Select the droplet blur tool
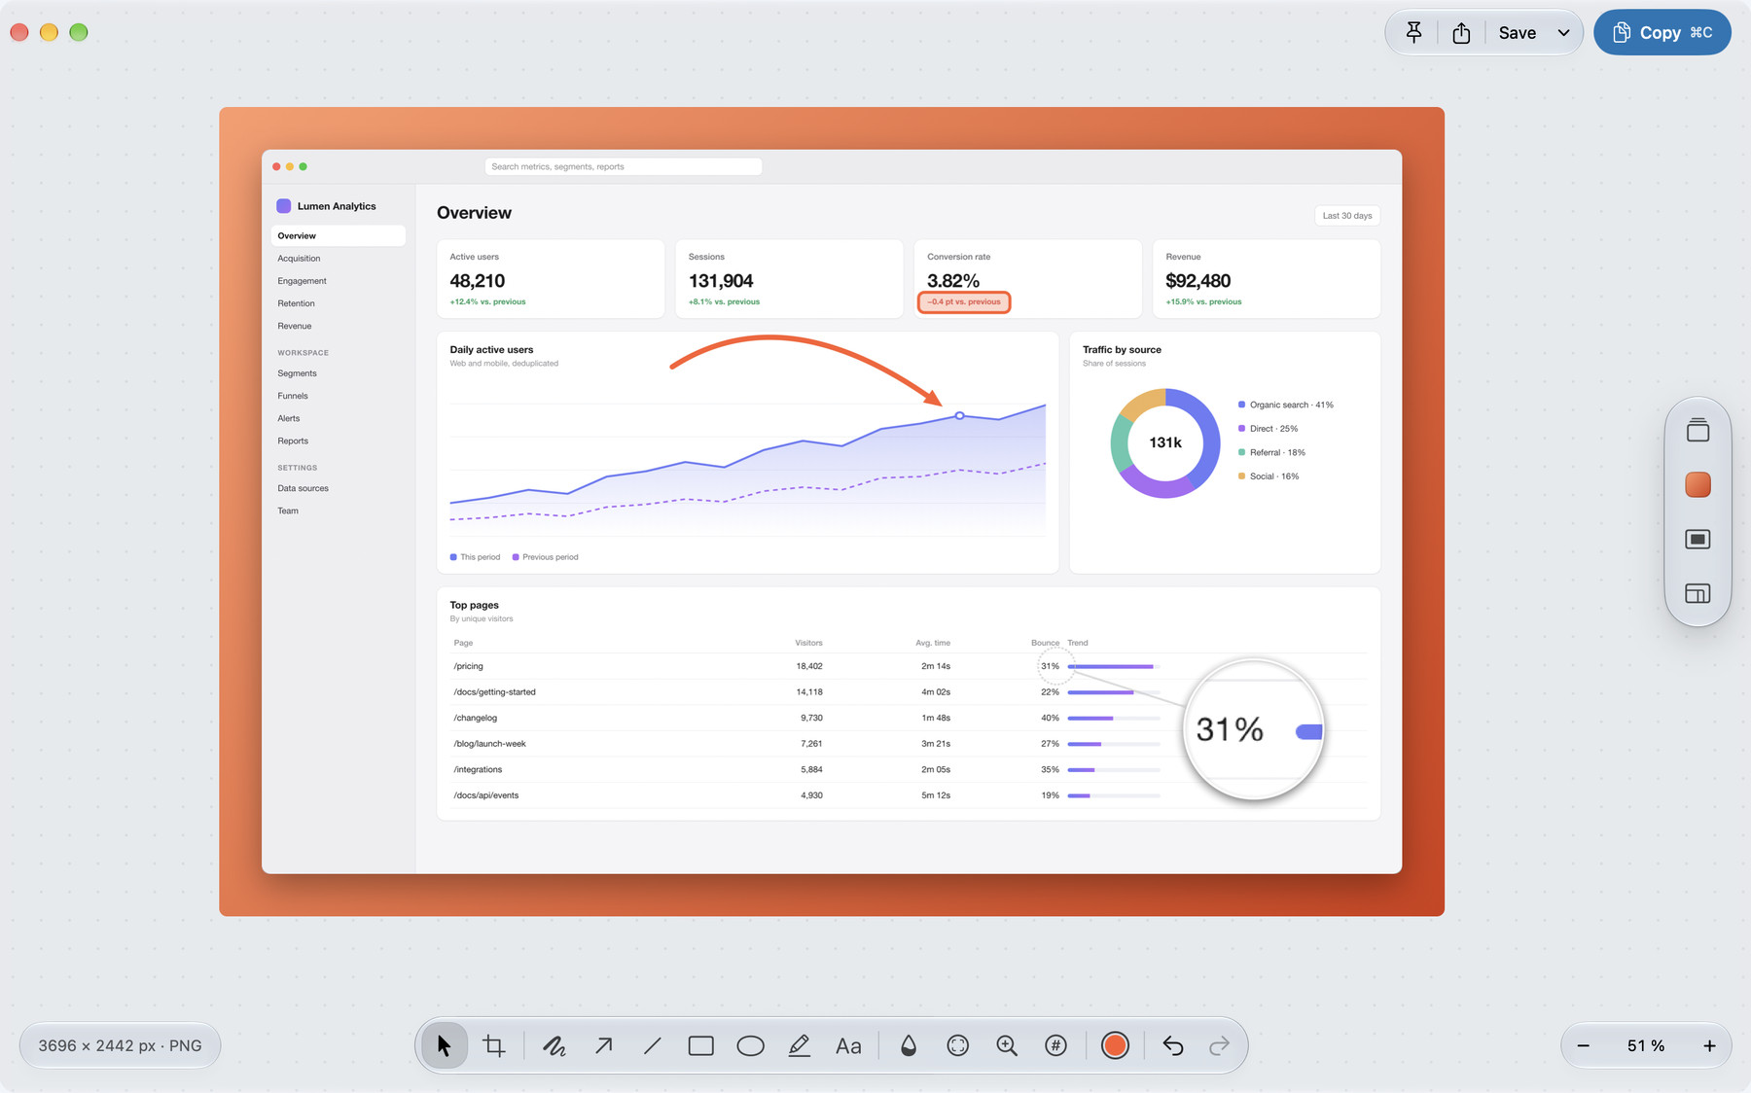Viewport: 1751px width, 1093px height. pos(908,1045)
